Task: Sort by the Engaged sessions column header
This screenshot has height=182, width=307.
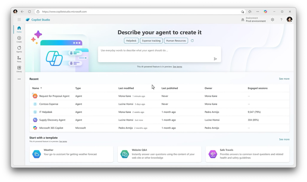Action: point(258,88)
